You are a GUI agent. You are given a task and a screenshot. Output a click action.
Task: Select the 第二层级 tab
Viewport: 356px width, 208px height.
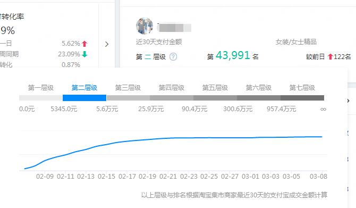click(x=84, y=88)
